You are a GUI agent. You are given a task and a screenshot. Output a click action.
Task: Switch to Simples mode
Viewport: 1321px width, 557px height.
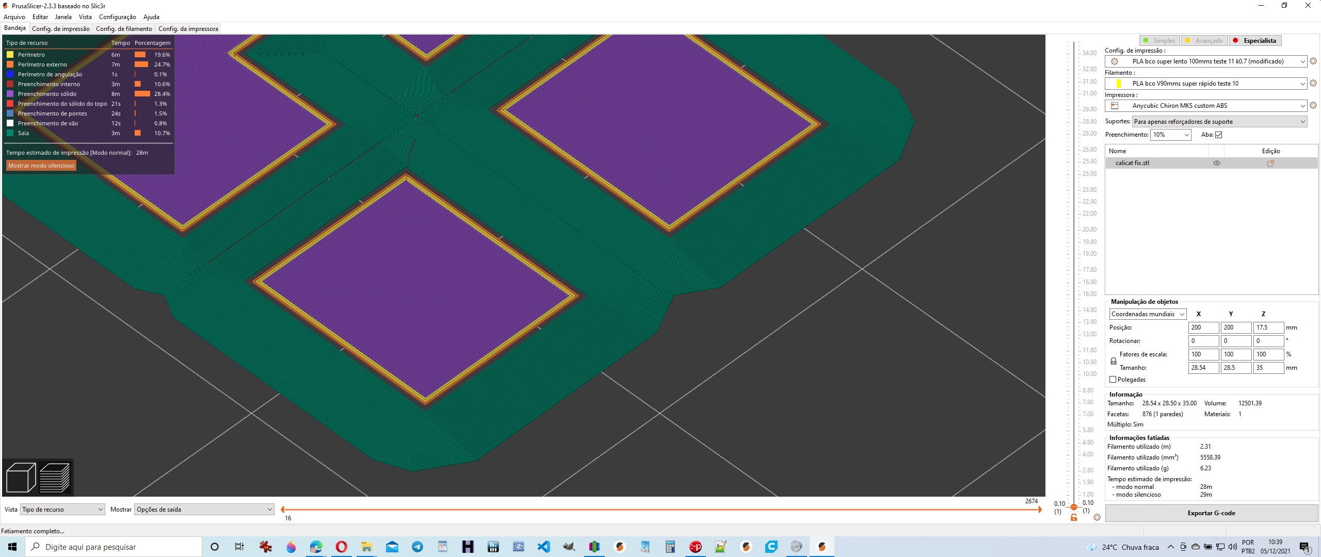coord(1159,40)
